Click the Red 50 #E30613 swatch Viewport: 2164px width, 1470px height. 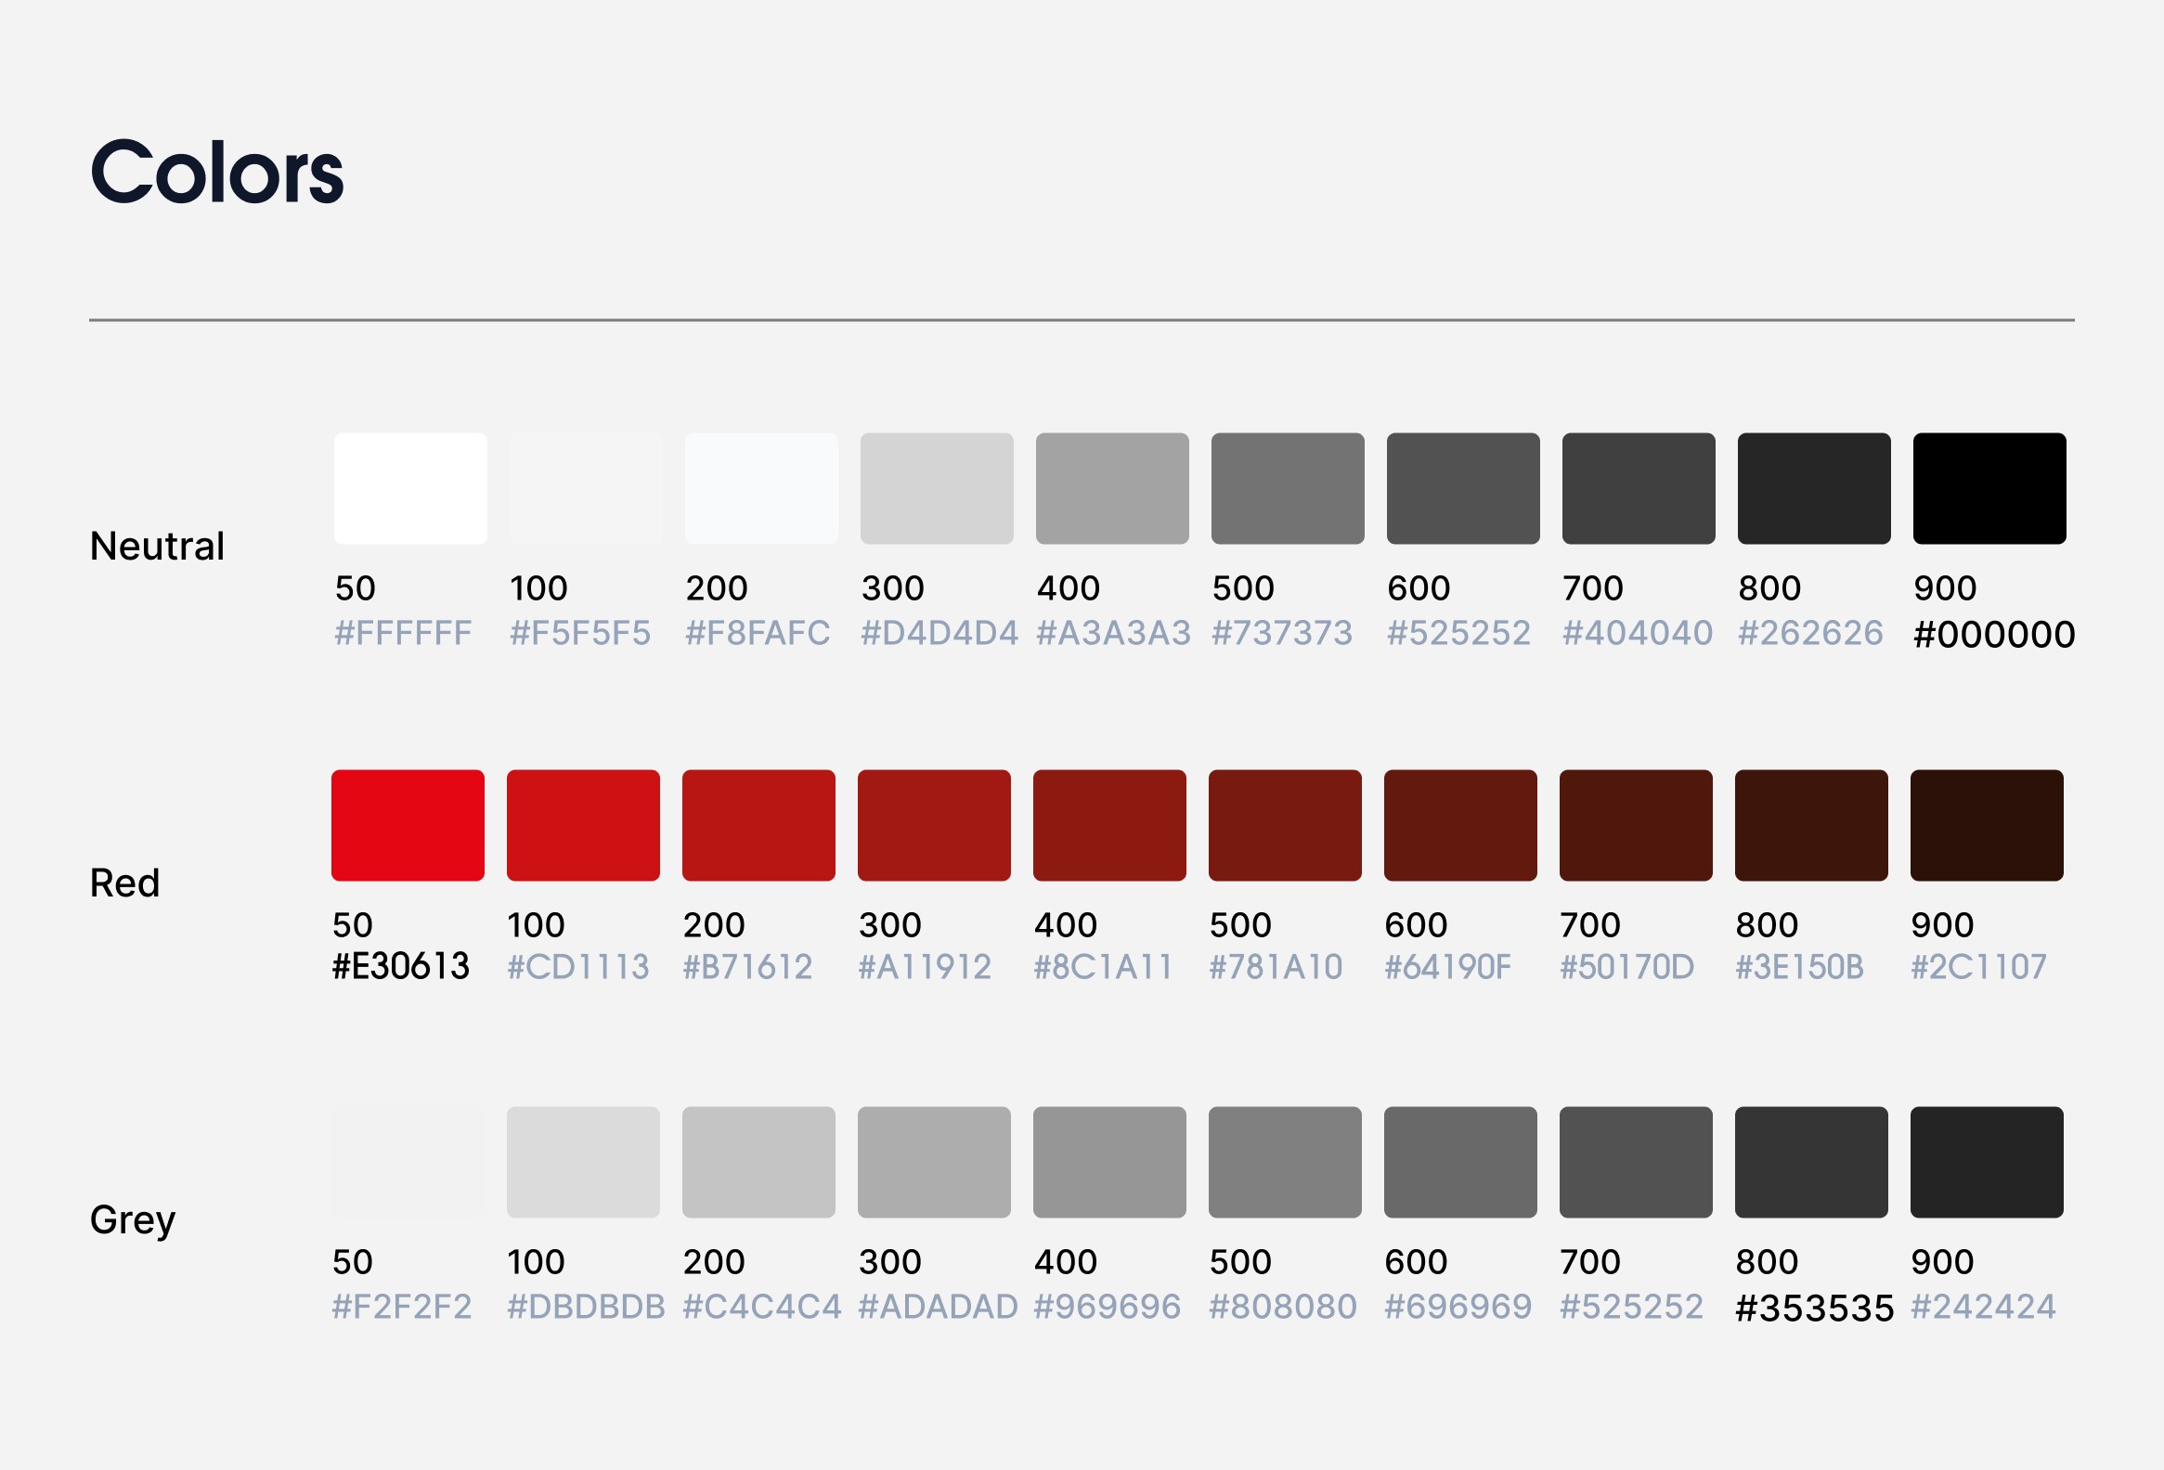(407, 825)
